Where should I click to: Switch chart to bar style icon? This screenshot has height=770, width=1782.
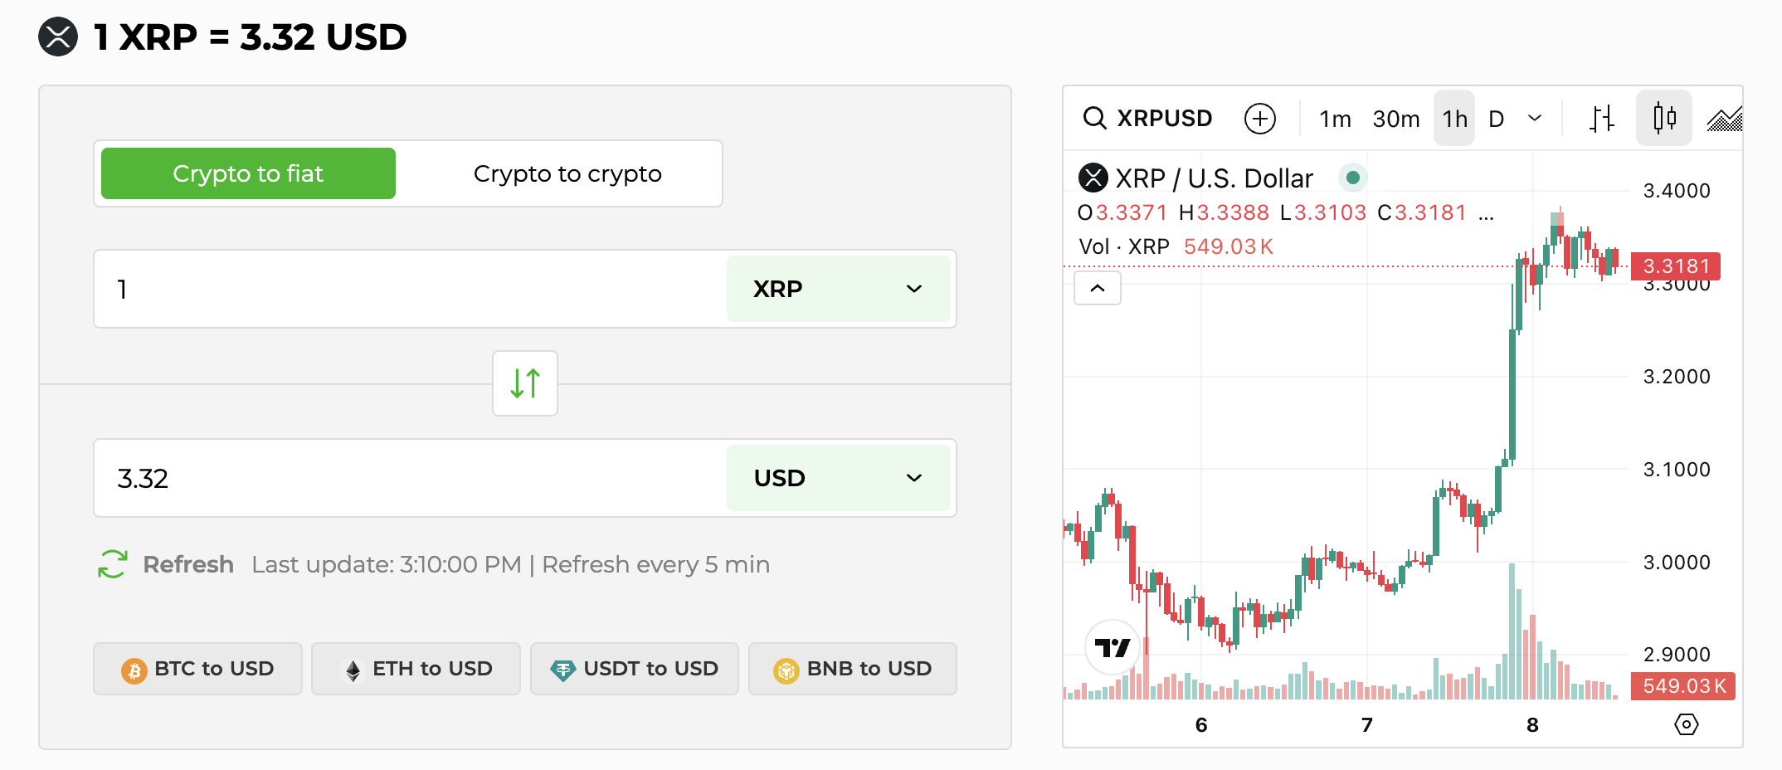click(1601, 118)
